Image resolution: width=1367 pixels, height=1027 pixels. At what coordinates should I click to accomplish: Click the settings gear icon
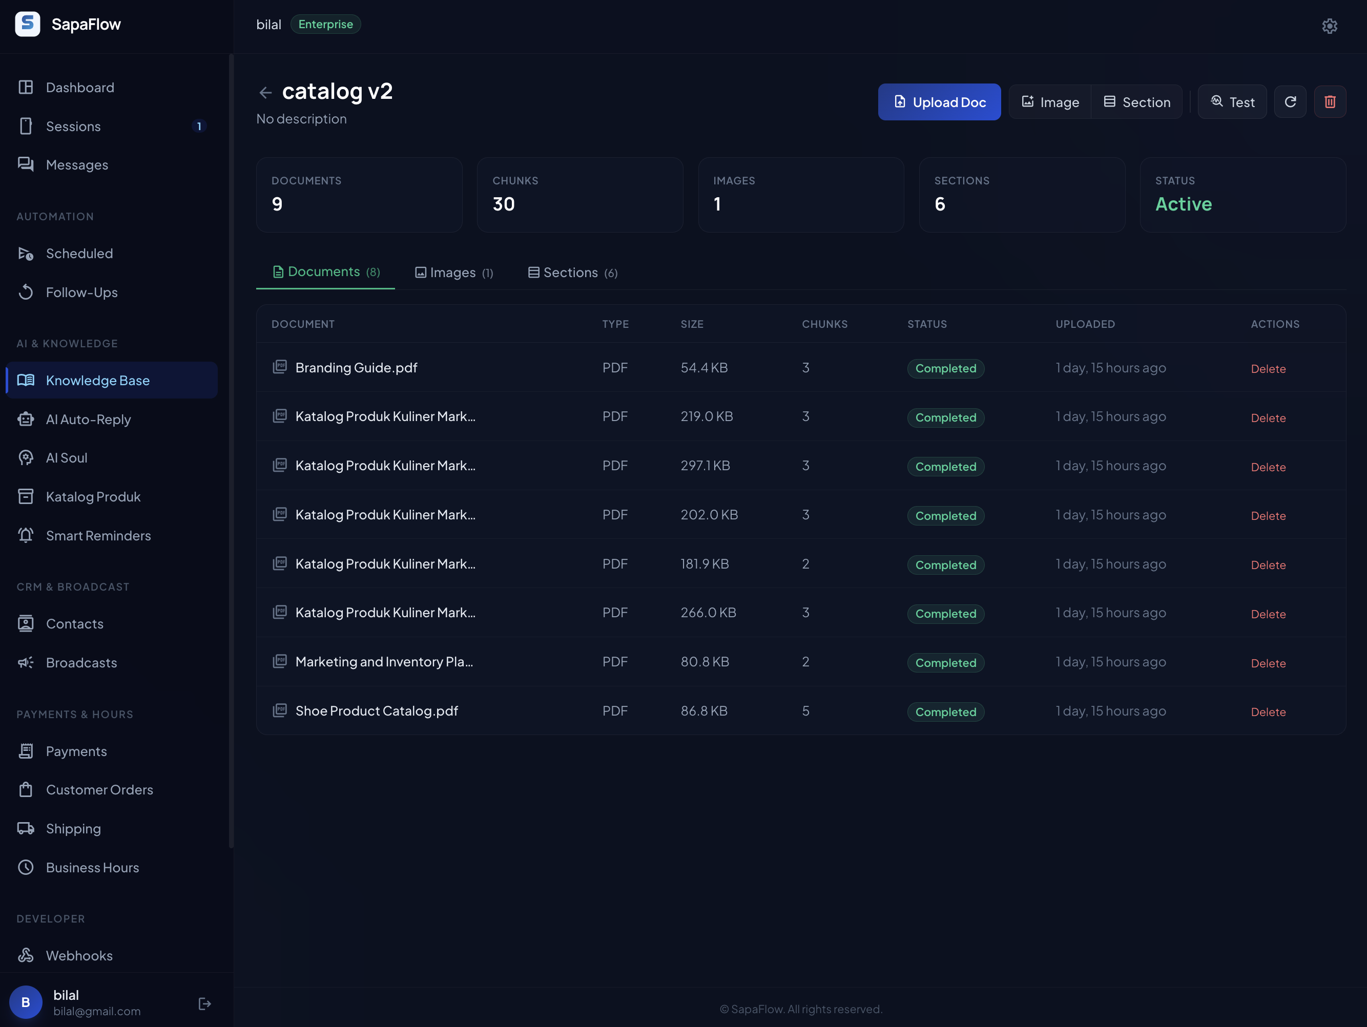tap(1329, 26)
